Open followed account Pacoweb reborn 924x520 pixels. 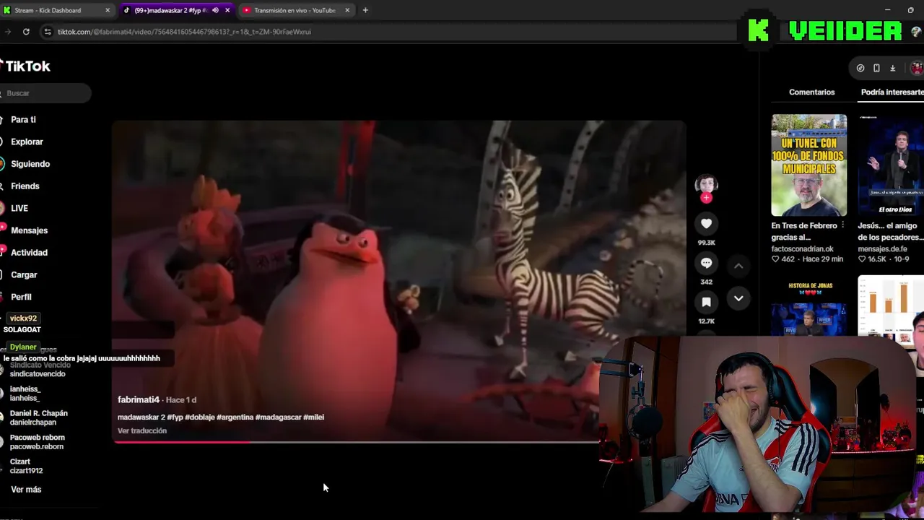pyautogui.click(x=37, y=442)
